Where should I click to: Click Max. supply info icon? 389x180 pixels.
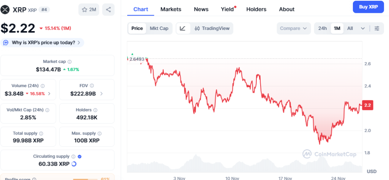(100, 133)
